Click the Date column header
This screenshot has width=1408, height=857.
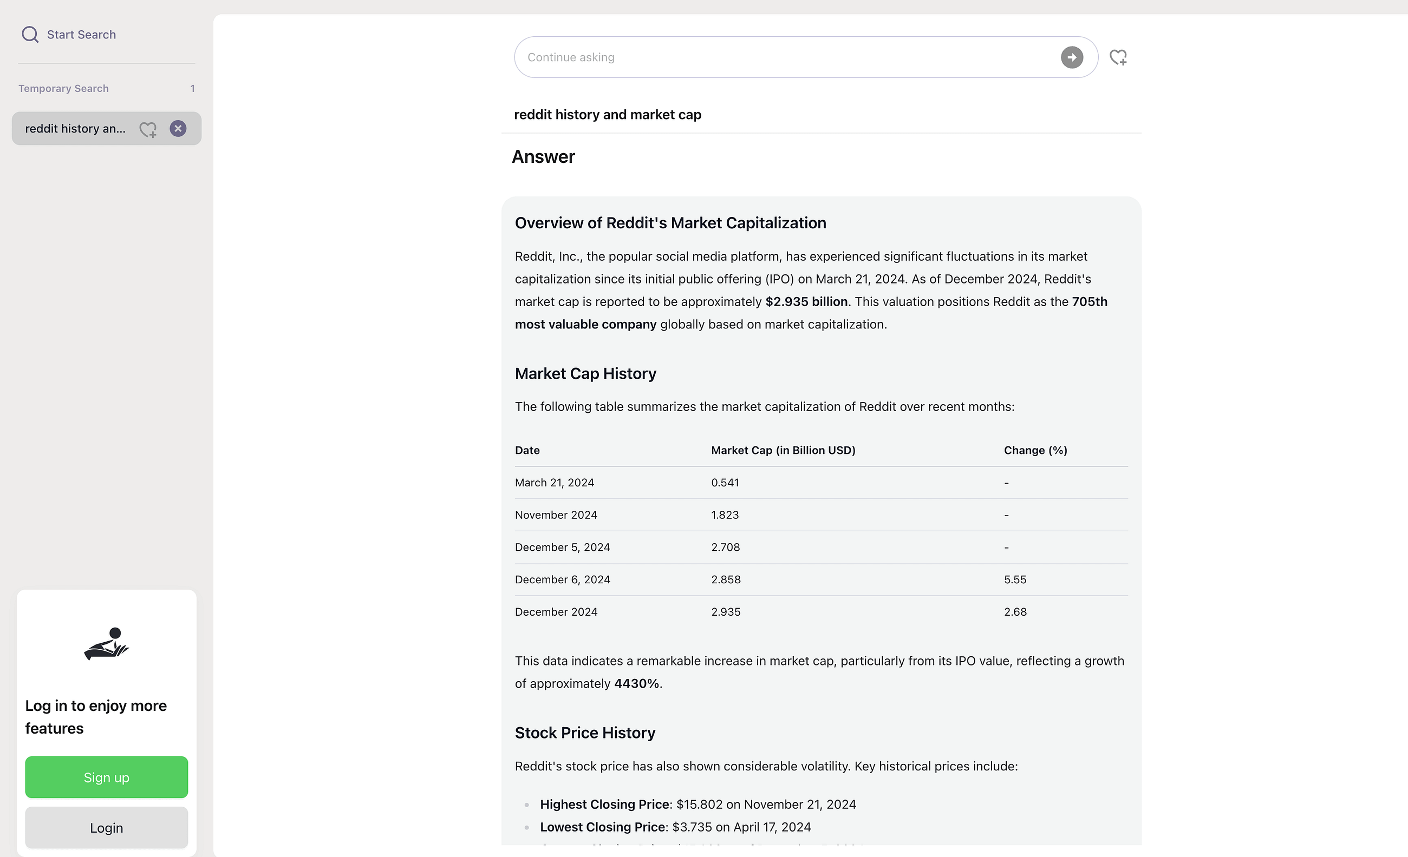(x=527, y=450)
